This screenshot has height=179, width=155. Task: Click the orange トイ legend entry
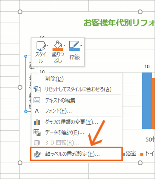(148, 154)
